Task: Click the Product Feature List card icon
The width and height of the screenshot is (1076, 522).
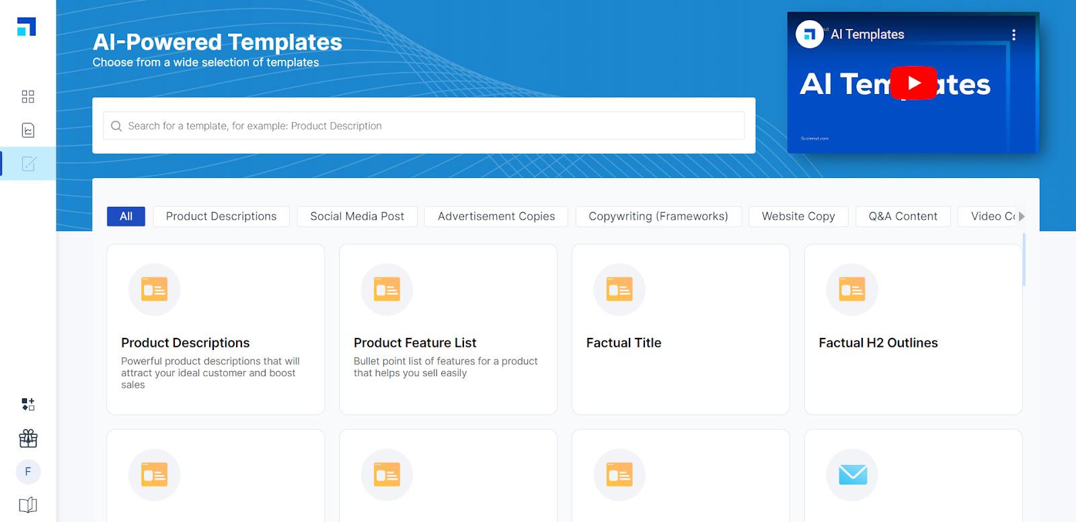Action: pyautogui.click(x=387, y=290)
